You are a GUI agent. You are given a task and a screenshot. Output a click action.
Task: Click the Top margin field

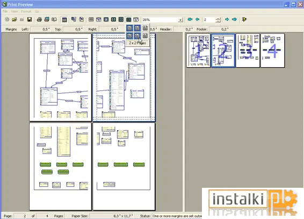pyautogui.click(x=73, y=29)
